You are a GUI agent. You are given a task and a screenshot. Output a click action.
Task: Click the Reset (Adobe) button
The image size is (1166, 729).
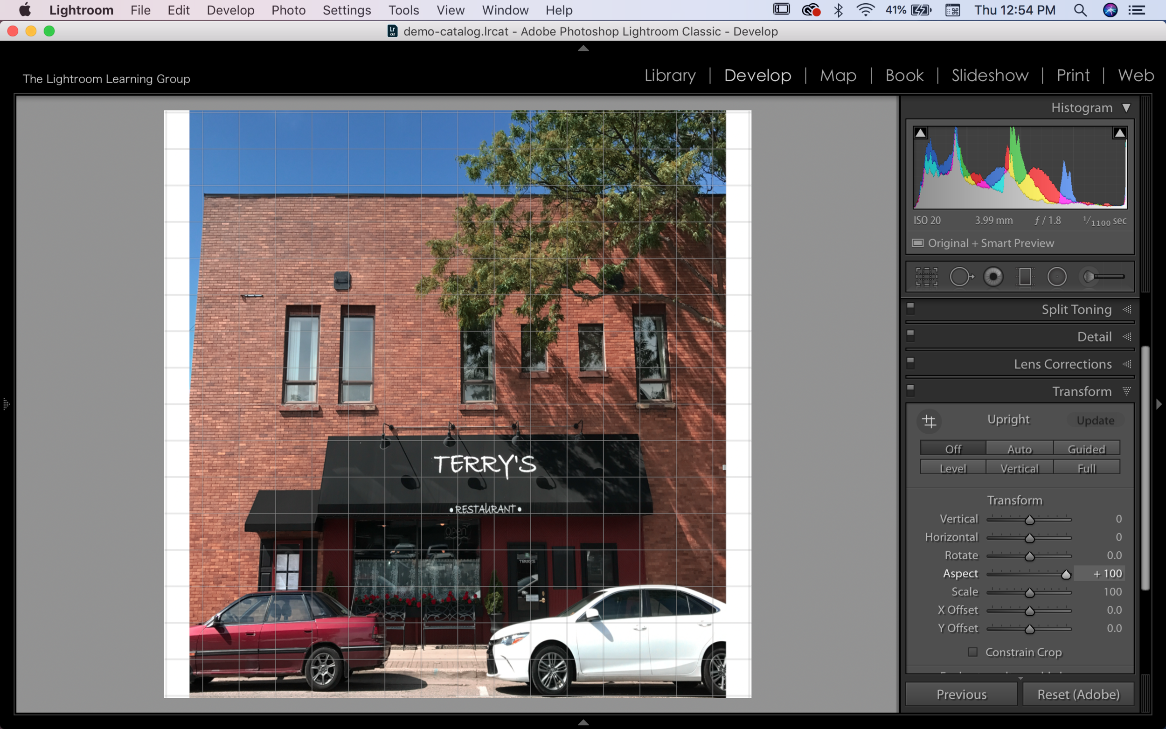[1078, 694]
